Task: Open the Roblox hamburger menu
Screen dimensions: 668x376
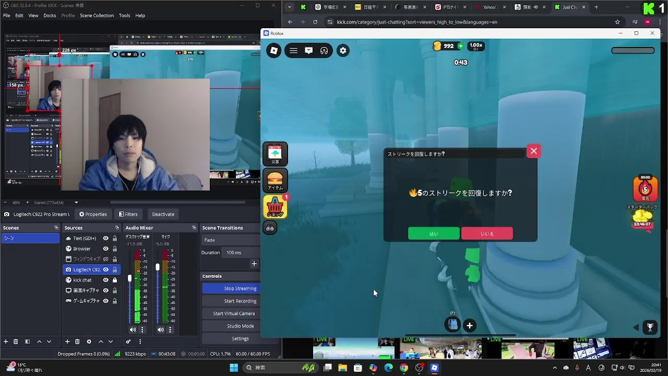Action: (x=293, y=51)
